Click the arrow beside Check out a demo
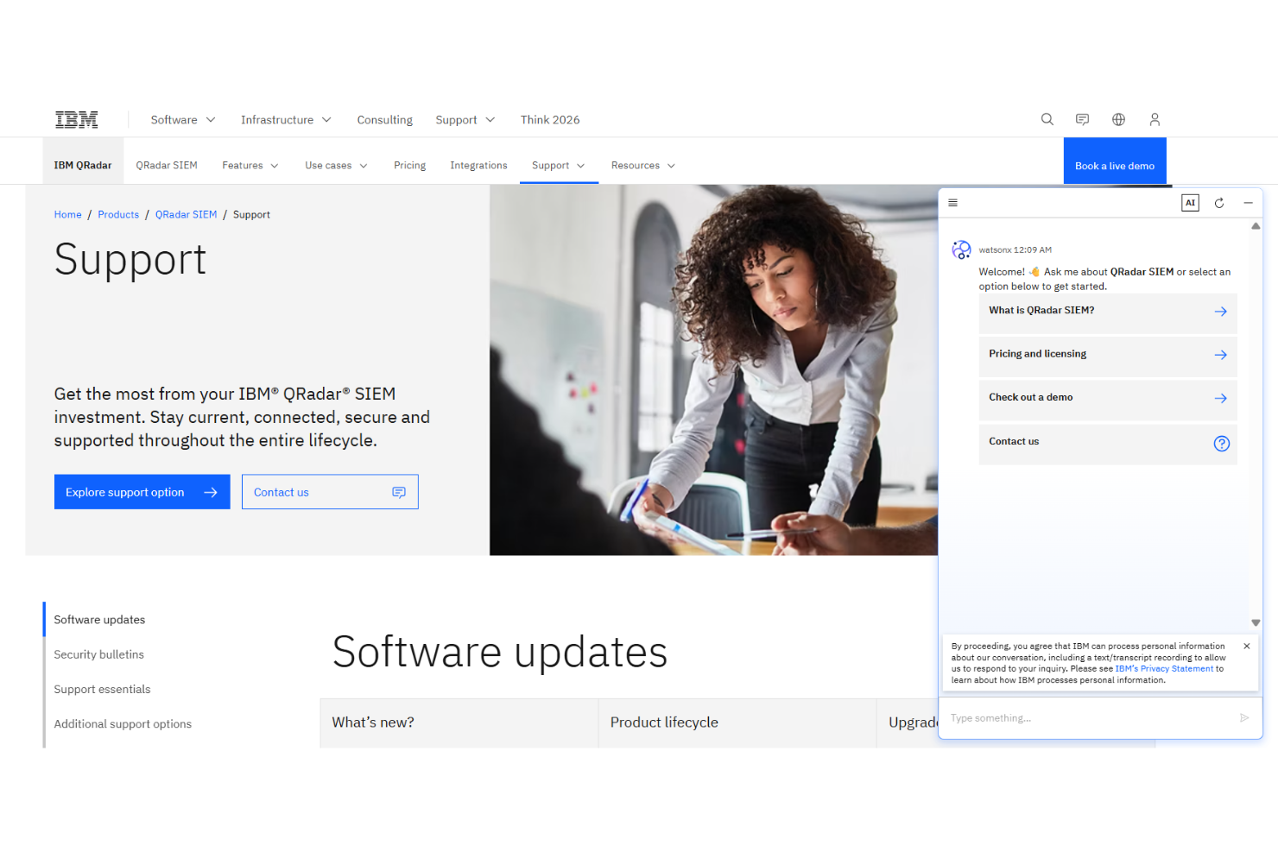This screenshot has height=852, width=1278. [x=1221, y=398]
